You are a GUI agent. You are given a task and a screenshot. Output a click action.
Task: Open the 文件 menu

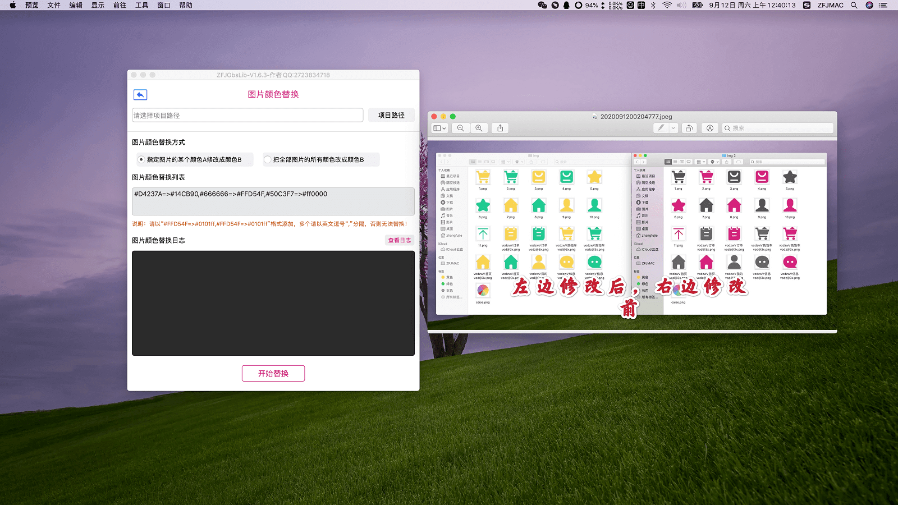click(x=54, y=5)
